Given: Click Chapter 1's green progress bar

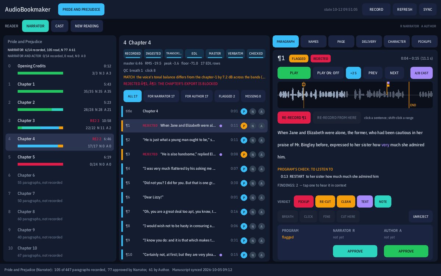Looking at the screenshot, I should coord(40,91).
